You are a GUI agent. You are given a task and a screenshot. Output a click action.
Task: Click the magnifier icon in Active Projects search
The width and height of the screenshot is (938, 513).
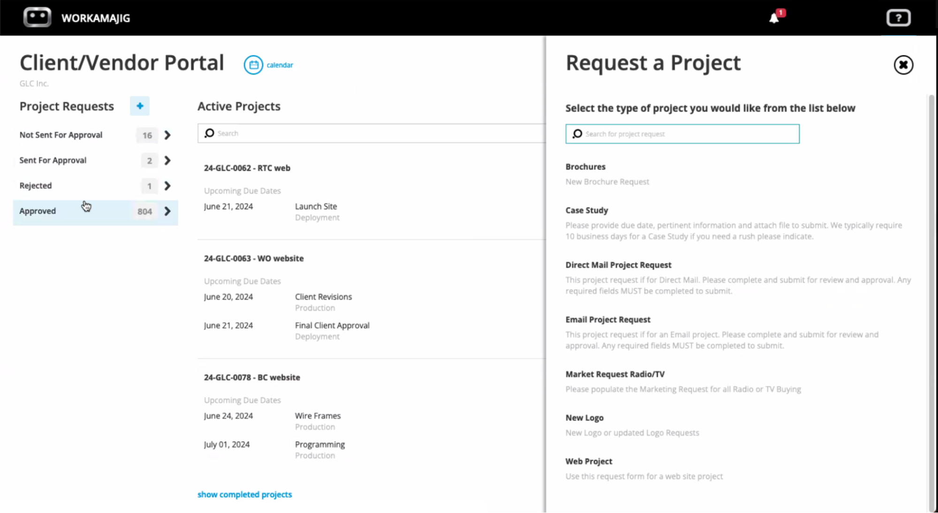[209, 133]
